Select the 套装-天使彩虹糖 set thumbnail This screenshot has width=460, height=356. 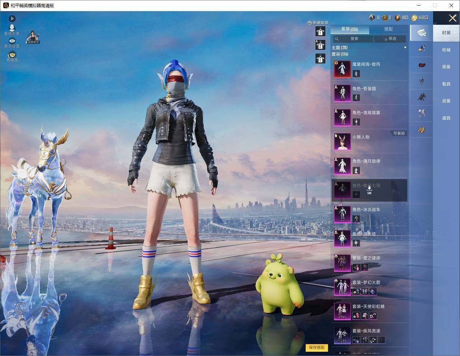[x=342, y=311]
